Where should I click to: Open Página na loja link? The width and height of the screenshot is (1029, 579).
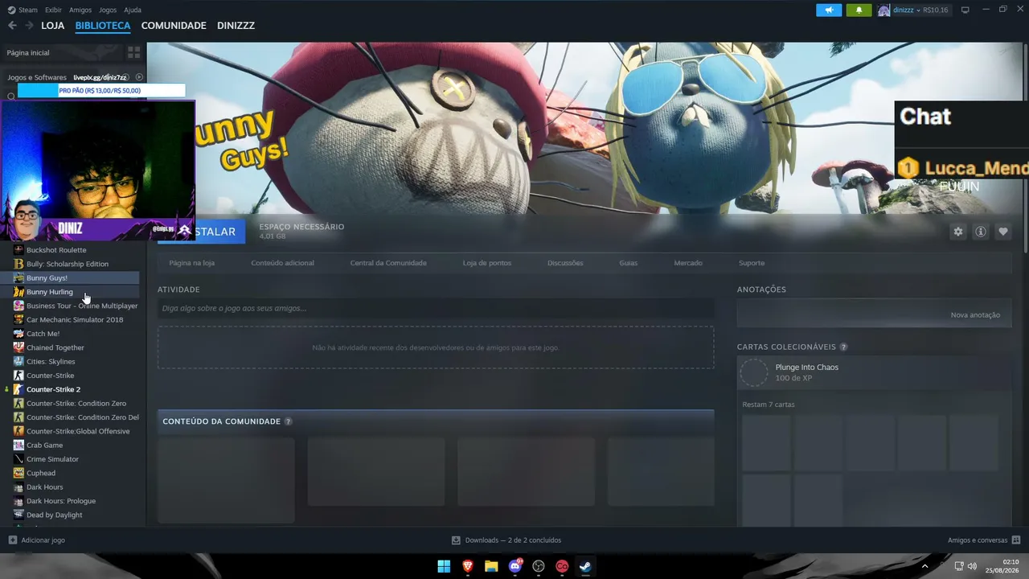pyautogui.click(x=191, y=263)
